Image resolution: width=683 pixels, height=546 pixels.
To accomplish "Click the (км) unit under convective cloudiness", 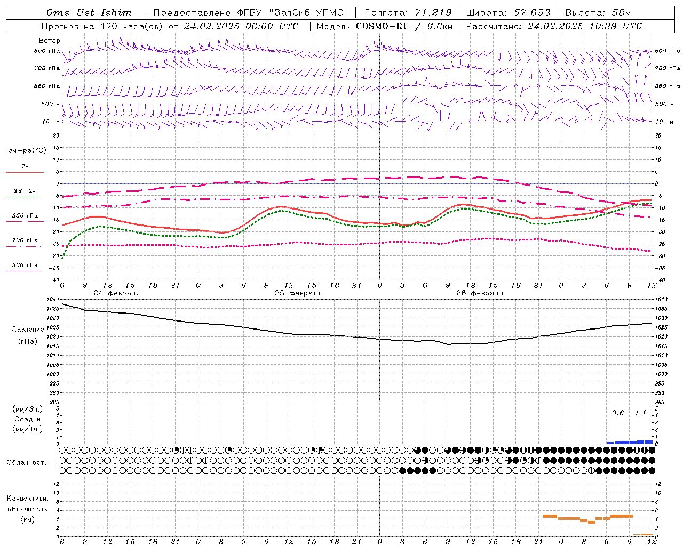I will [x=28, y=519].
